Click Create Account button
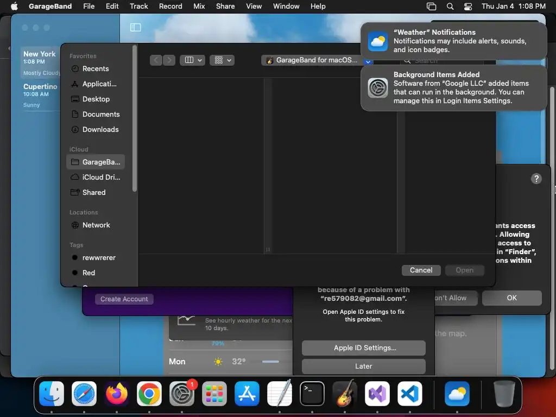Image resolution: width=556 pixels, height=417 pixels. point(124,299)
